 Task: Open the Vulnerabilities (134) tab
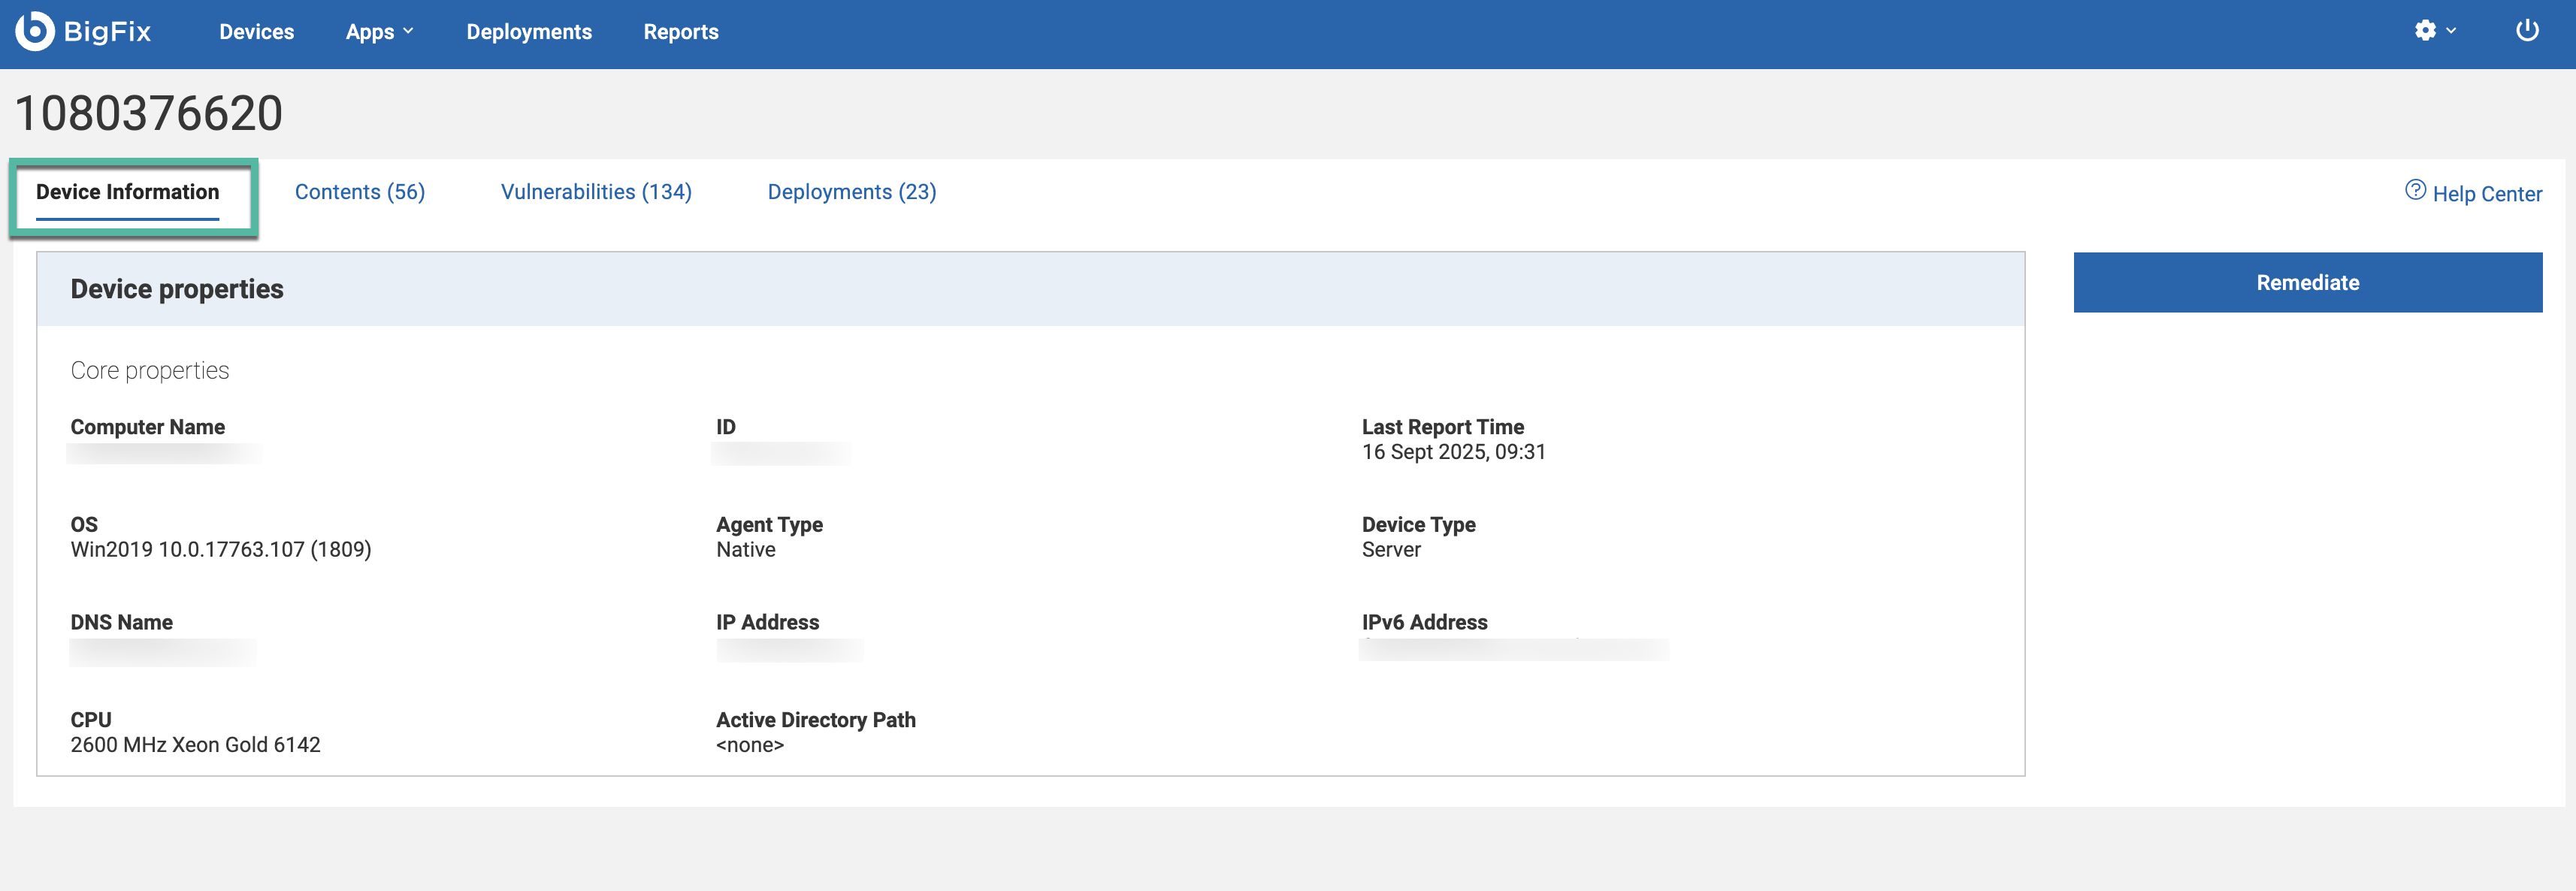596,192
